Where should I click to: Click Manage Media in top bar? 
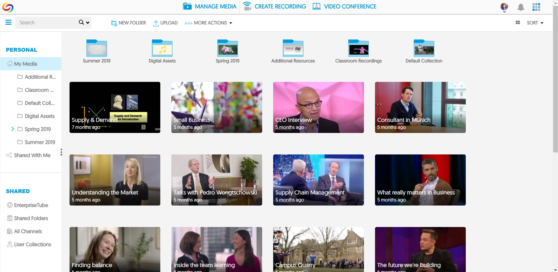coord(209,6)
